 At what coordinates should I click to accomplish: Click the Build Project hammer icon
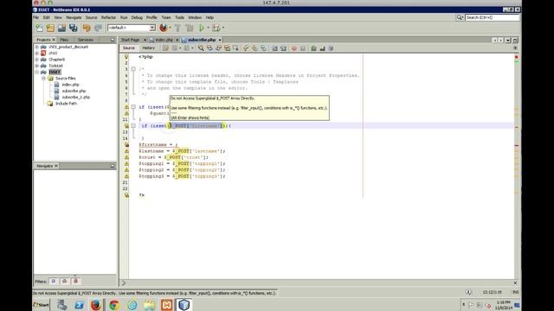(x=177, y=28)
